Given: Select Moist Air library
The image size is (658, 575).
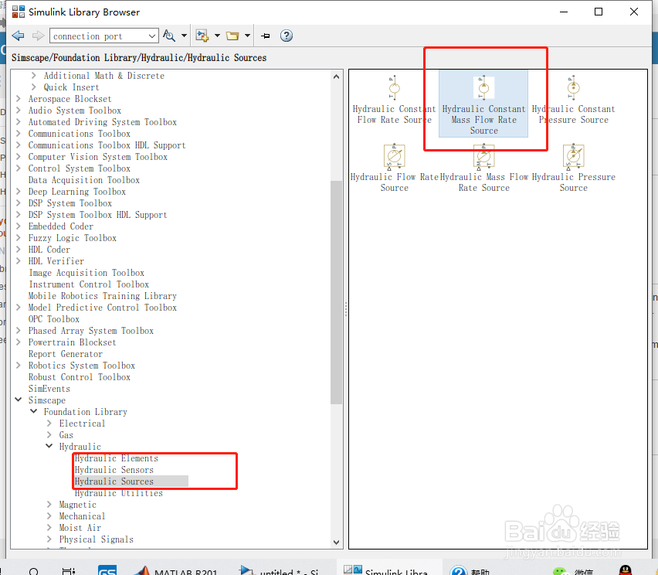Looking at the screenshot, I should [80, 528].
